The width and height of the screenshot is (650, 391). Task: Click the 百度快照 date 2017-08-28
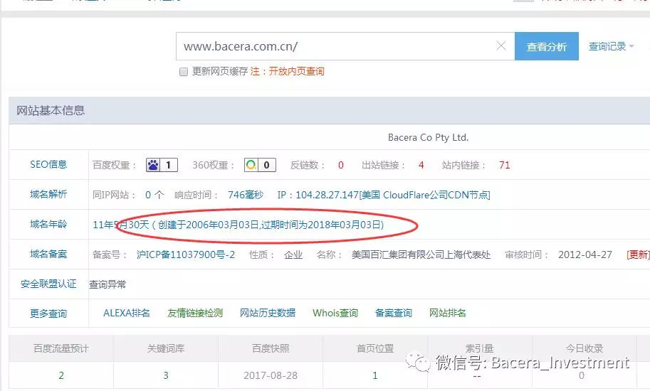pyautogui.click(x=271, y=375)
